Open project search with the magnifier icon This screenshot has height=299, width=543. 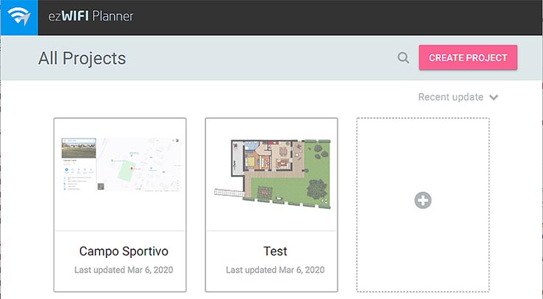(403, 59)
